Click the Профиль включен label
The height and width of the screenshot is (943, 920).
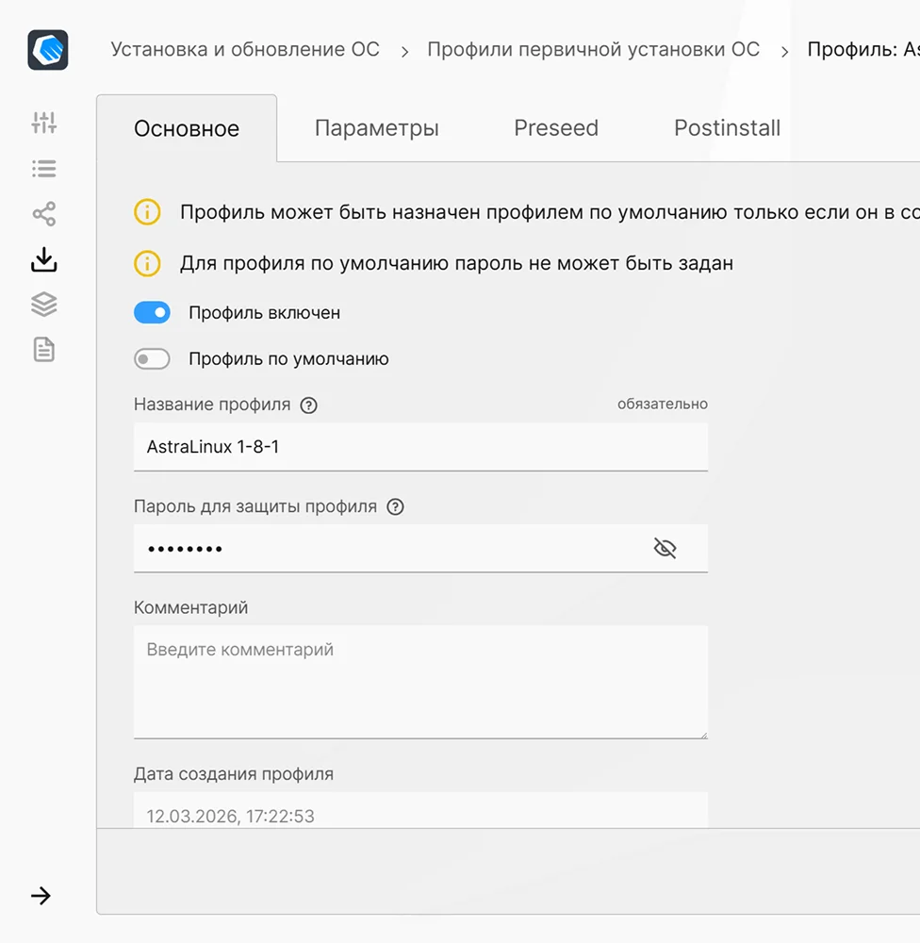[265, 313]
